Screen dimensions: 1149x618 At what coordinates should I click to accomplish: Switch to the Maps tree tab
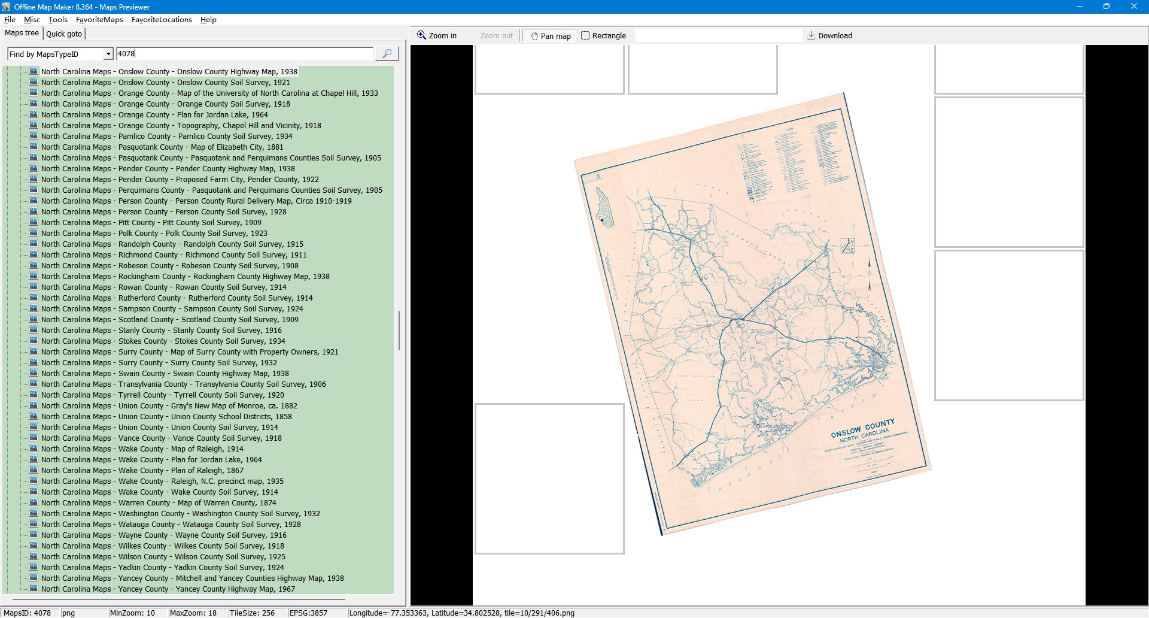[22, 33]
